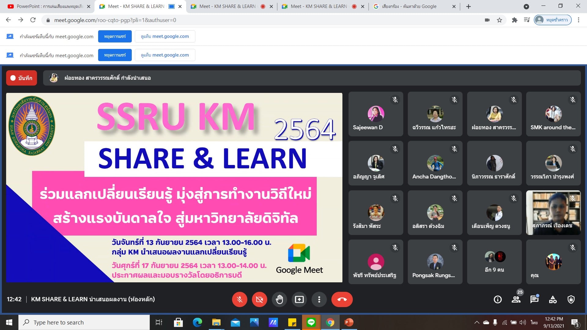Open more options three-dot menu in Meet

point(319,299)
